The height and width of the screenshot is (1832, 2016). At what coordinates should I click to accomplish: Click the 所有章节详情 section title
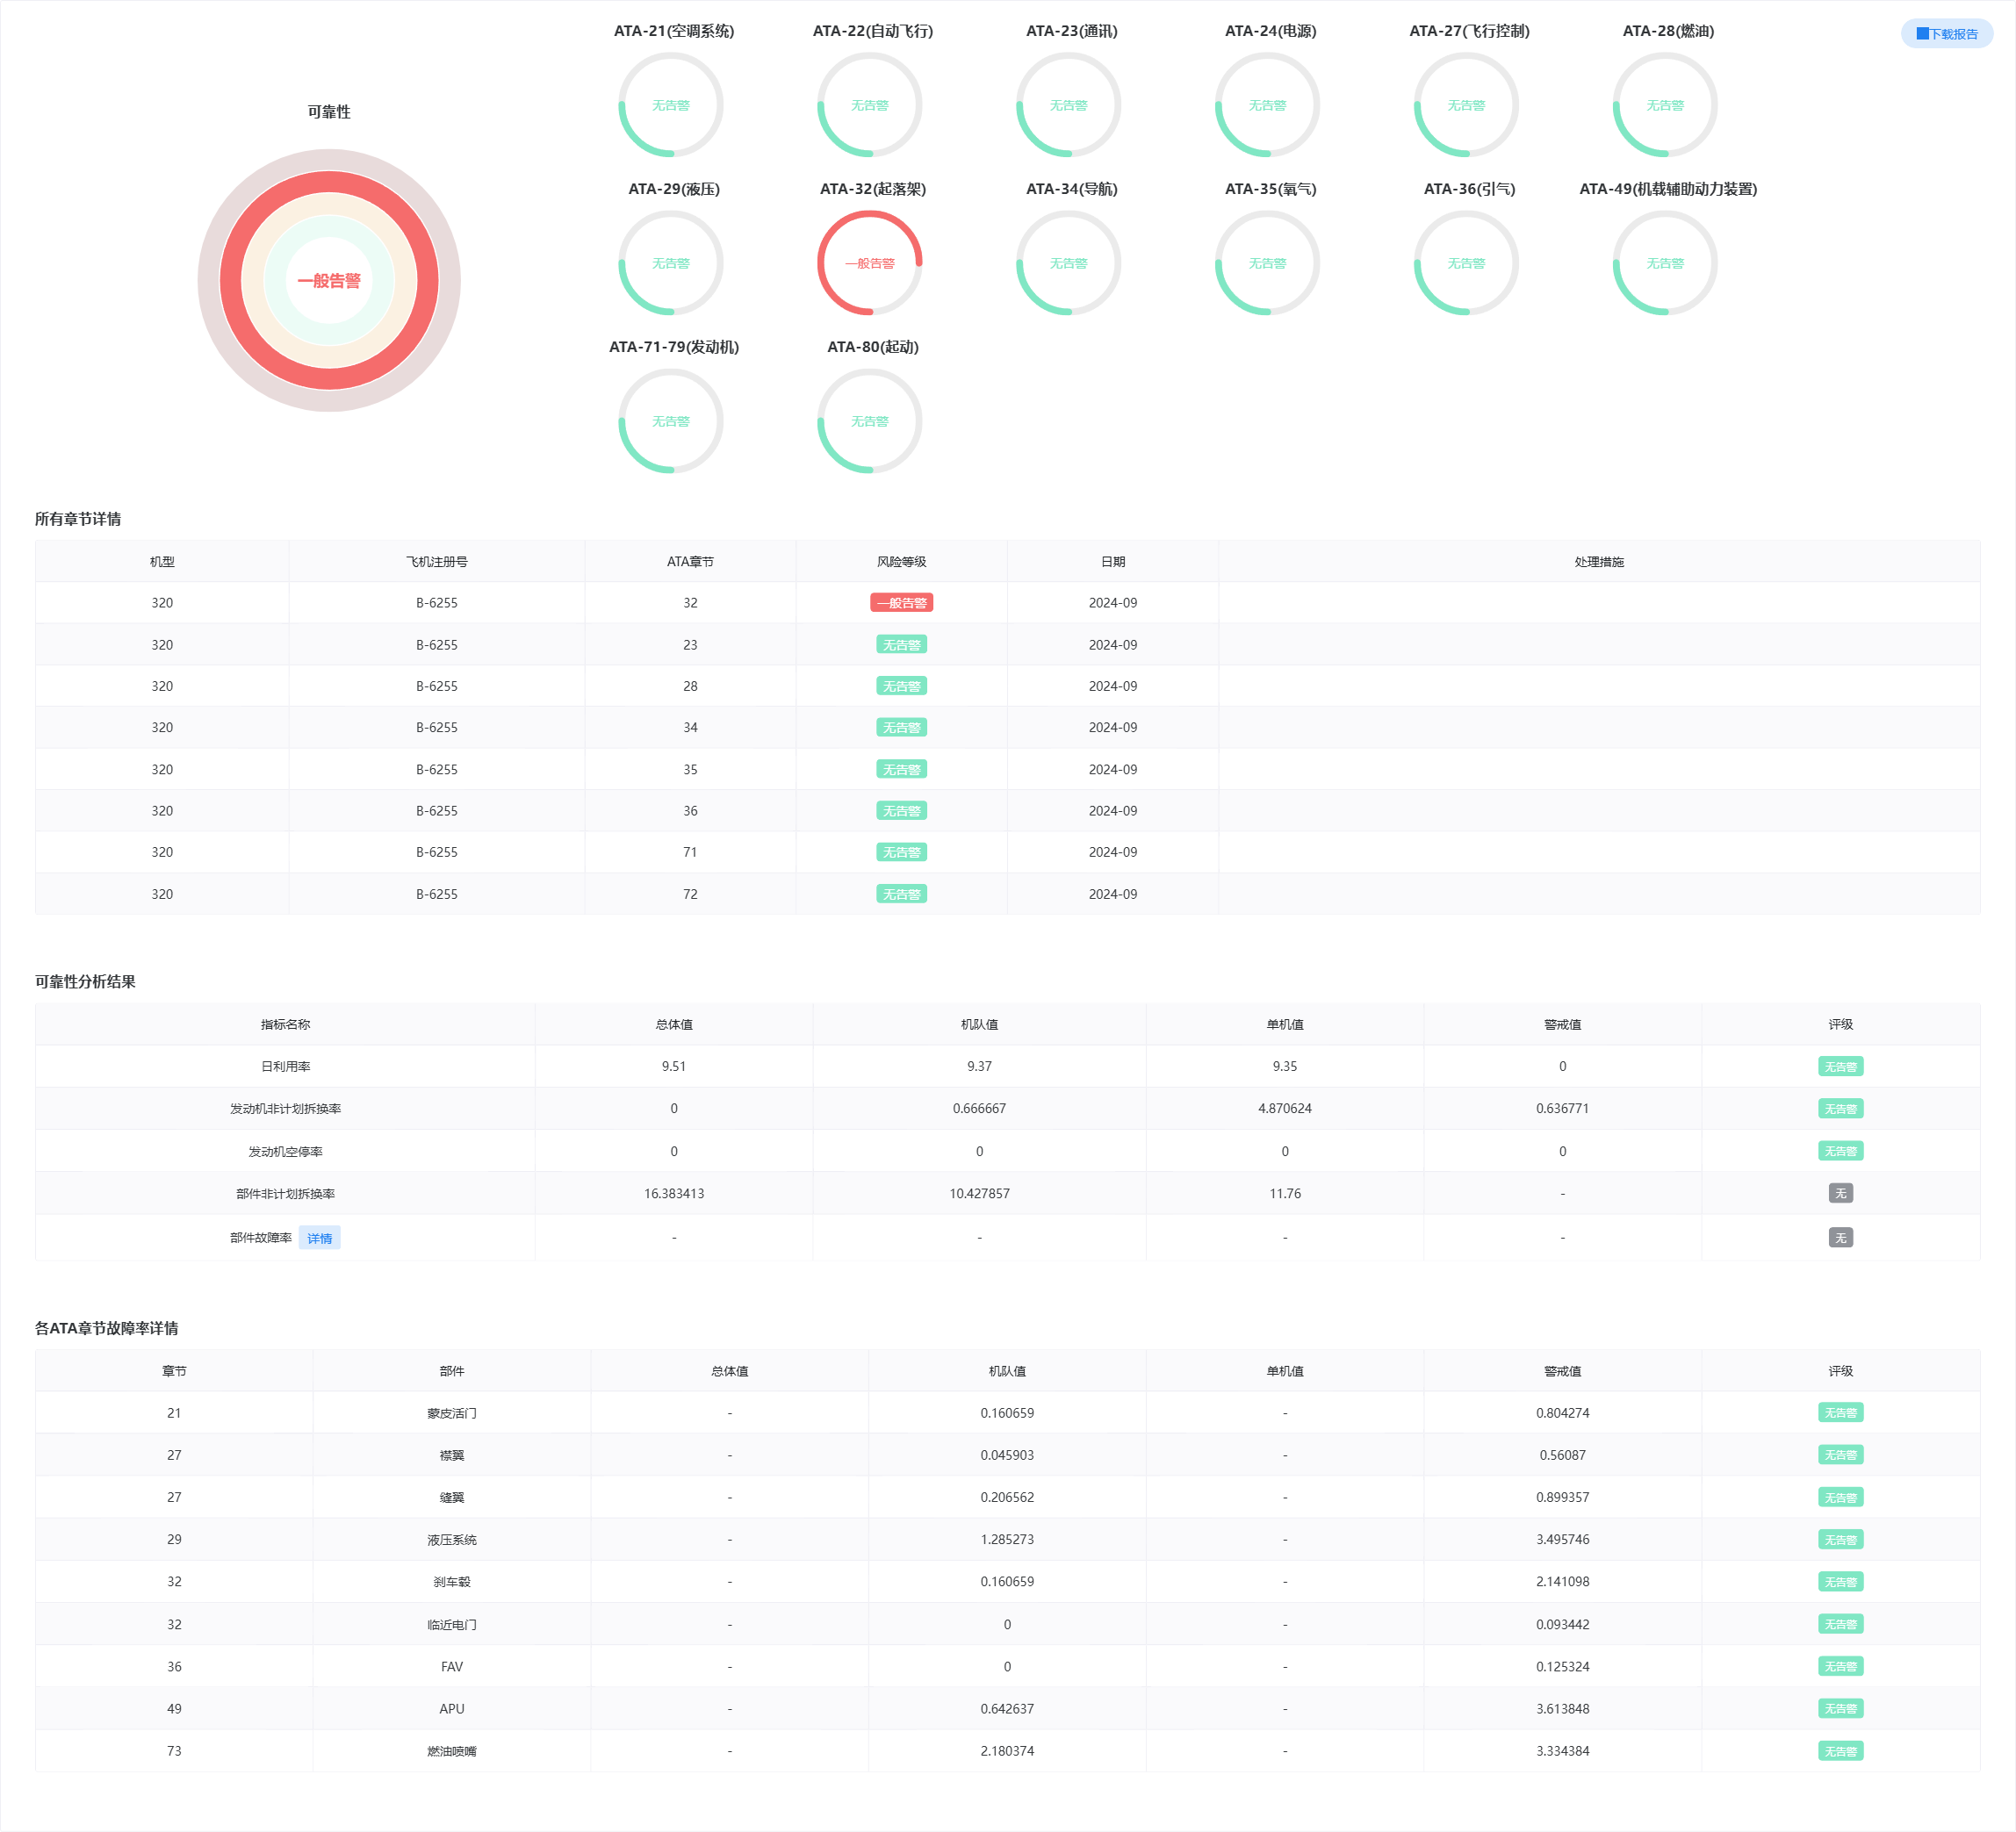pyautogui.click(x=78, y=519)
